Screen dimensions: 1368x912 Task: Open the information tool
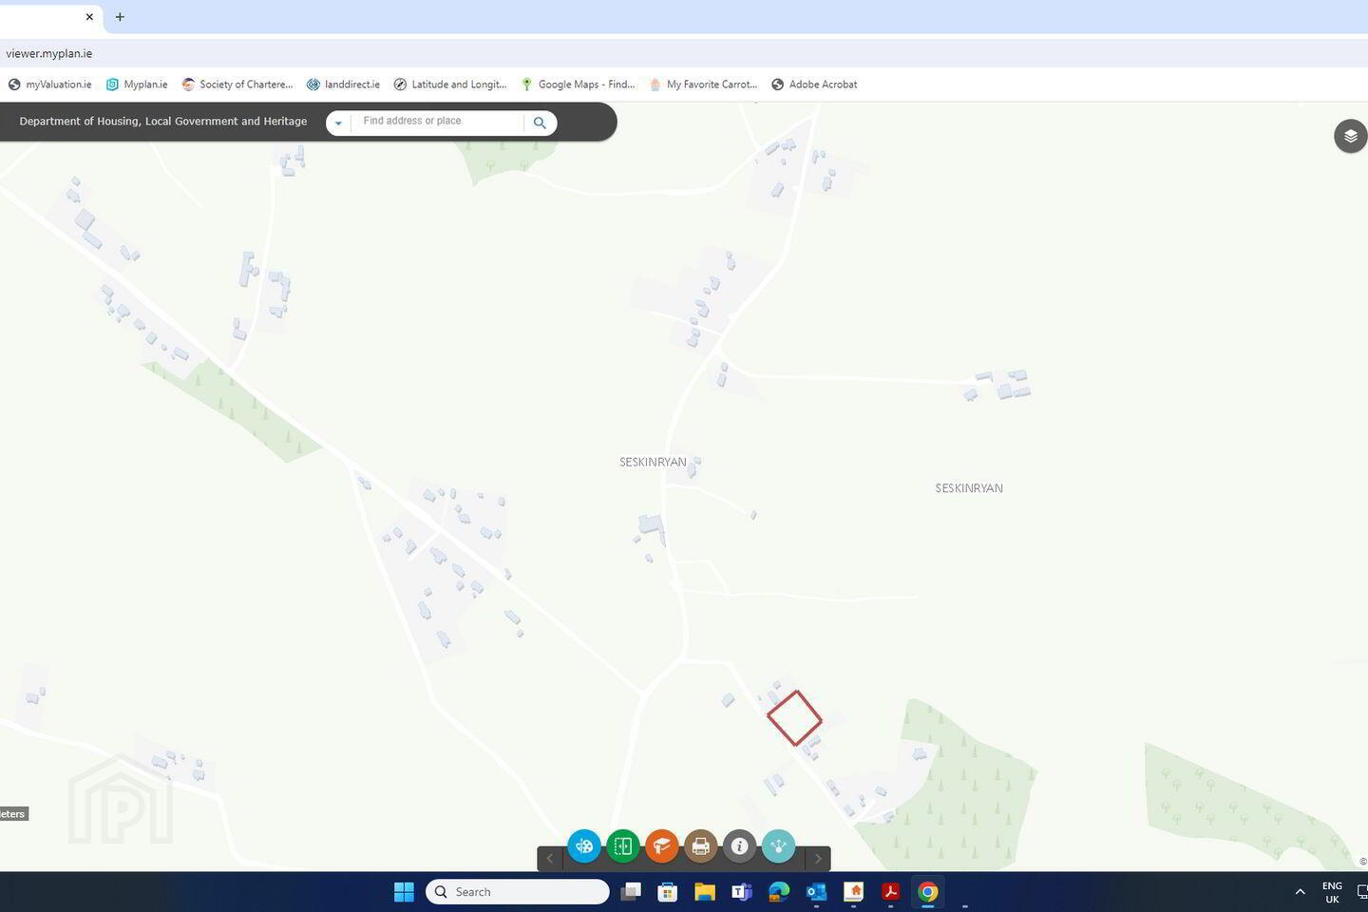[x=740, y=845]
